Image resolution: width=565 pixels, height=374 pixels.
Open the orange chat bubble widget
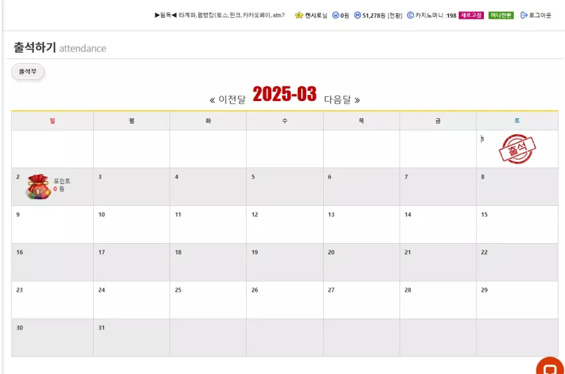click(x=550, y=367)
